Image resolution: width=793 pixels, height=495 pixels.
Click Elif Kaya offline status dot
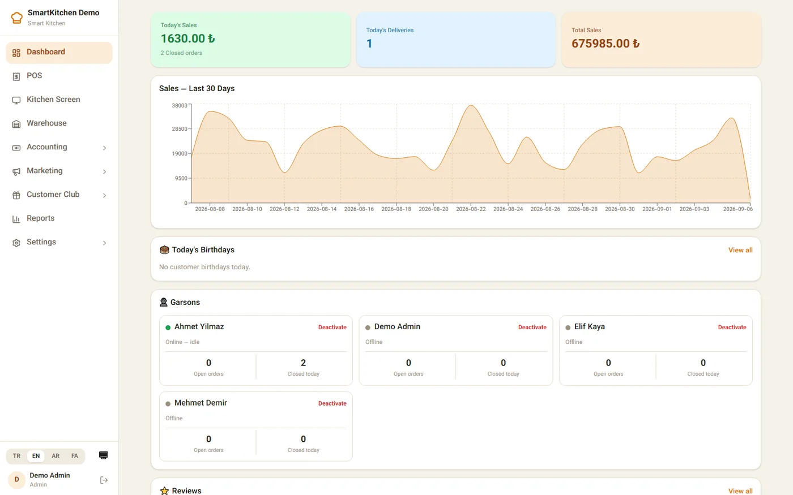[568, 328]
